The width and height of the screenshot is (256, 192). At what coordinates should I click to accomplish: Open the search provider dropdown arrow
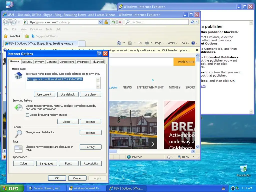(197, 22)
